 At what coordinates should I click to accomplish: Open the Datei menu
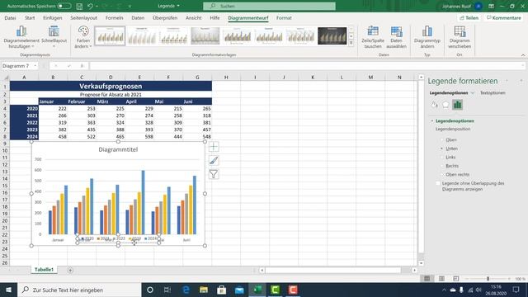10,18
